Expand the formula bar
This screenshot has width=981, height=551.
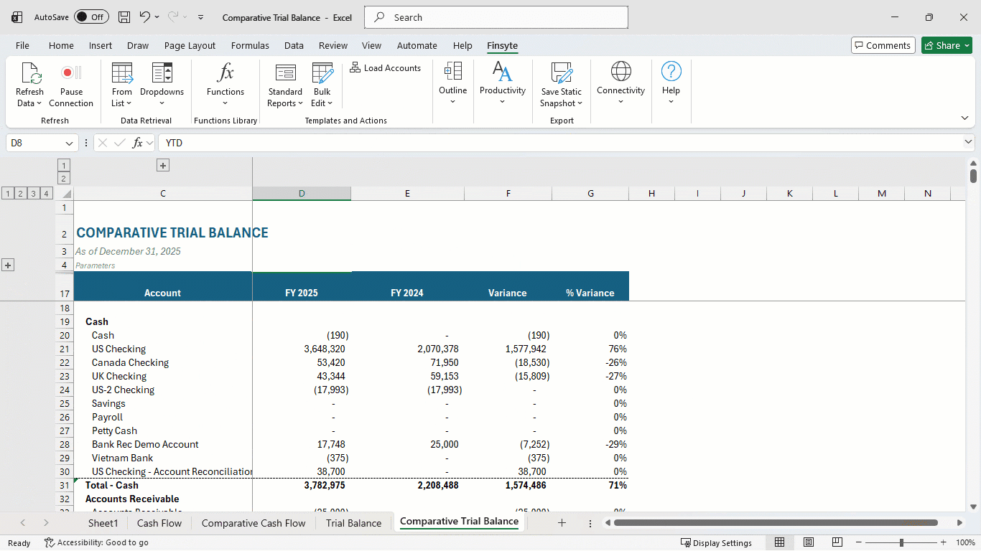pyautogui.click(x=968, y=143)
